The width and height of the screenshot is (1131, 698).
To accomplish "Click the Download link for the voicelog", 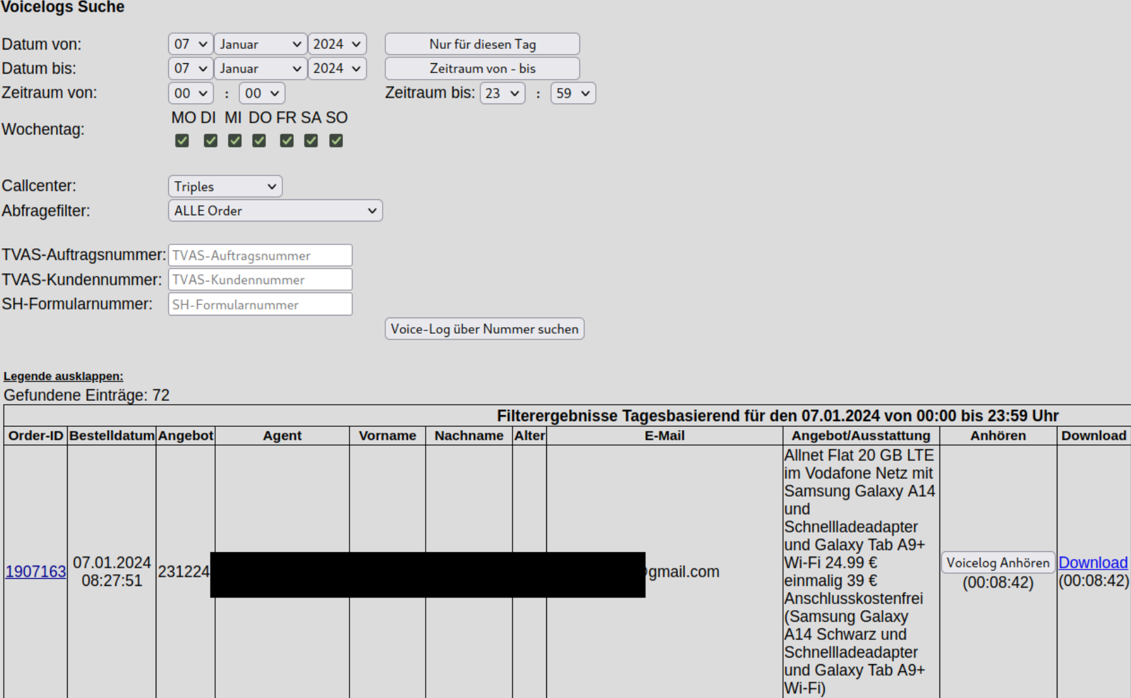I will (x=1093, y=562).
